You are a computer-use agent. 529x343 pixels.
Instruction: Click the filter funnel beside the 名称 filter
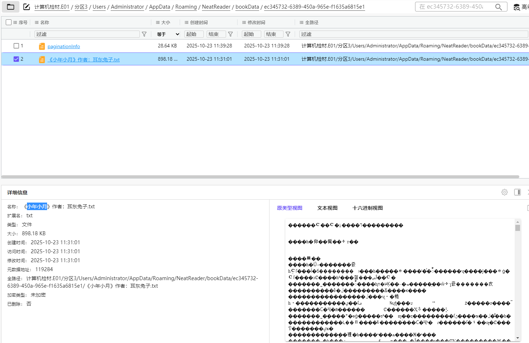(x=144, y=34)
